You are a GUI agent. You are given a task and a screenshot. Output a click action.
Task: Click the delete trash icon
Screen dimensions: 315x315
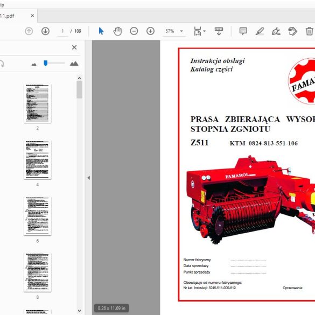pyautogui.click(x=310, y=31)
